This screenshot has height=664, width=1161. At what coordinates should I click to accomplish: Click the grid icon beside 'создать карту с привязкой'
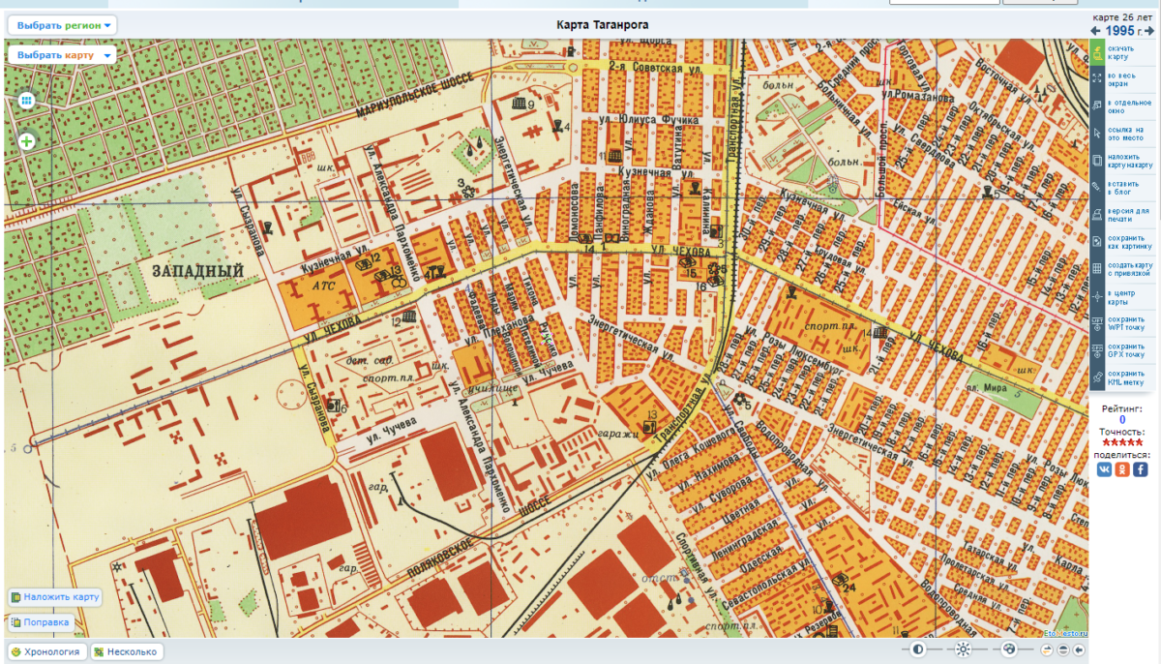click(1096, 268)
